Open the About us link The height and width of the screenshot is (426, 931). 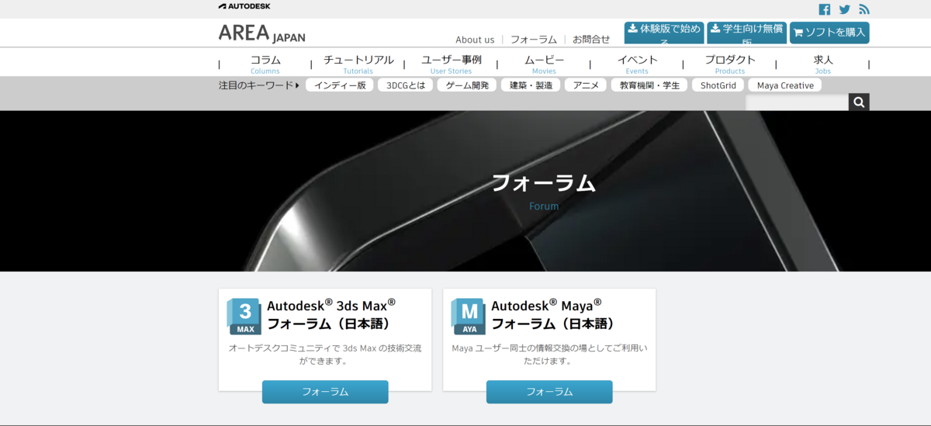coord(475,40)
